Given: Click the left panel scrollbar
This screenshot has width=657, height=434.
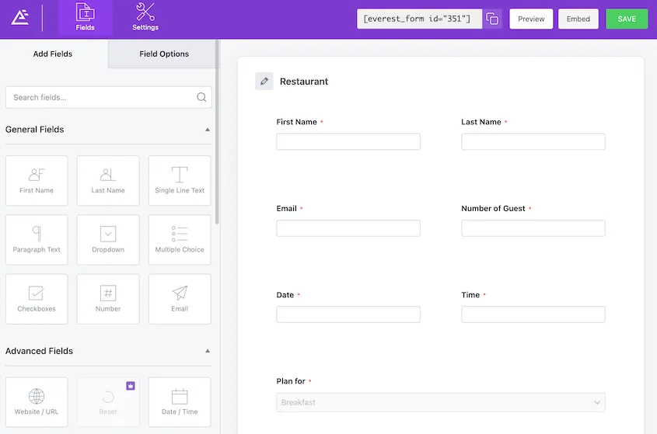Looking at the screenshot, I should coord(217,132).
